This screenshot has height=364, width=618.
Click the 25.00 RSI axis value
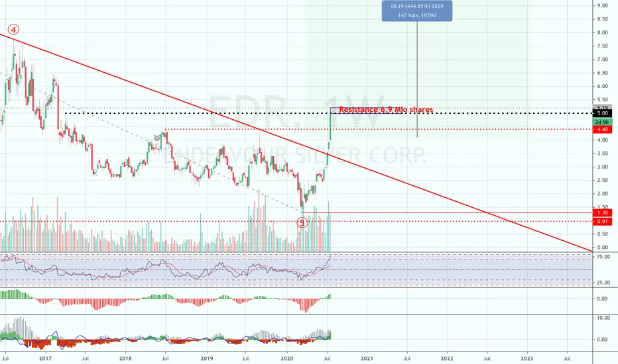click(603, 283)
